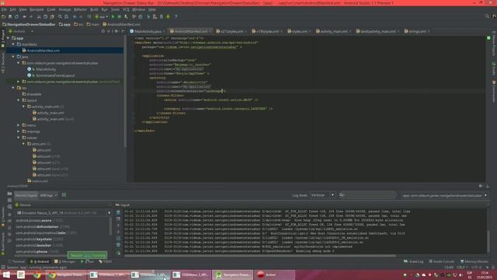
Task: Open the TODO tool window button
Action: pyautogui.click(x=106, y=261)
